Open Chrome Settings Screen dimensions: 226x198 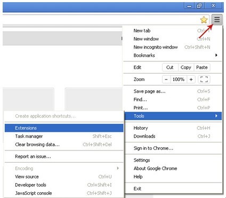pyautogui.click(x=173, y=160)
